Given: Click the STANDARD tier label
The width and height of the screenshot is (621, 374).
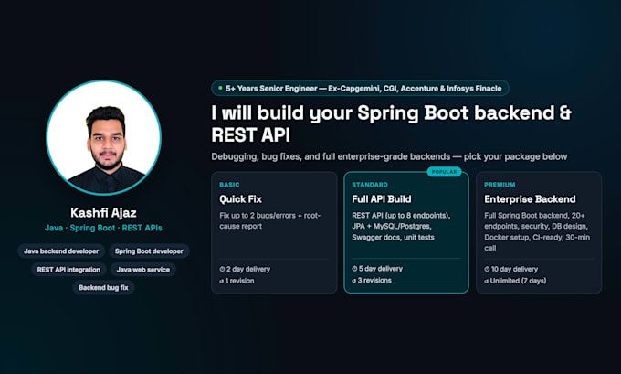Looking at the screenshot, I should pos(370,185).
